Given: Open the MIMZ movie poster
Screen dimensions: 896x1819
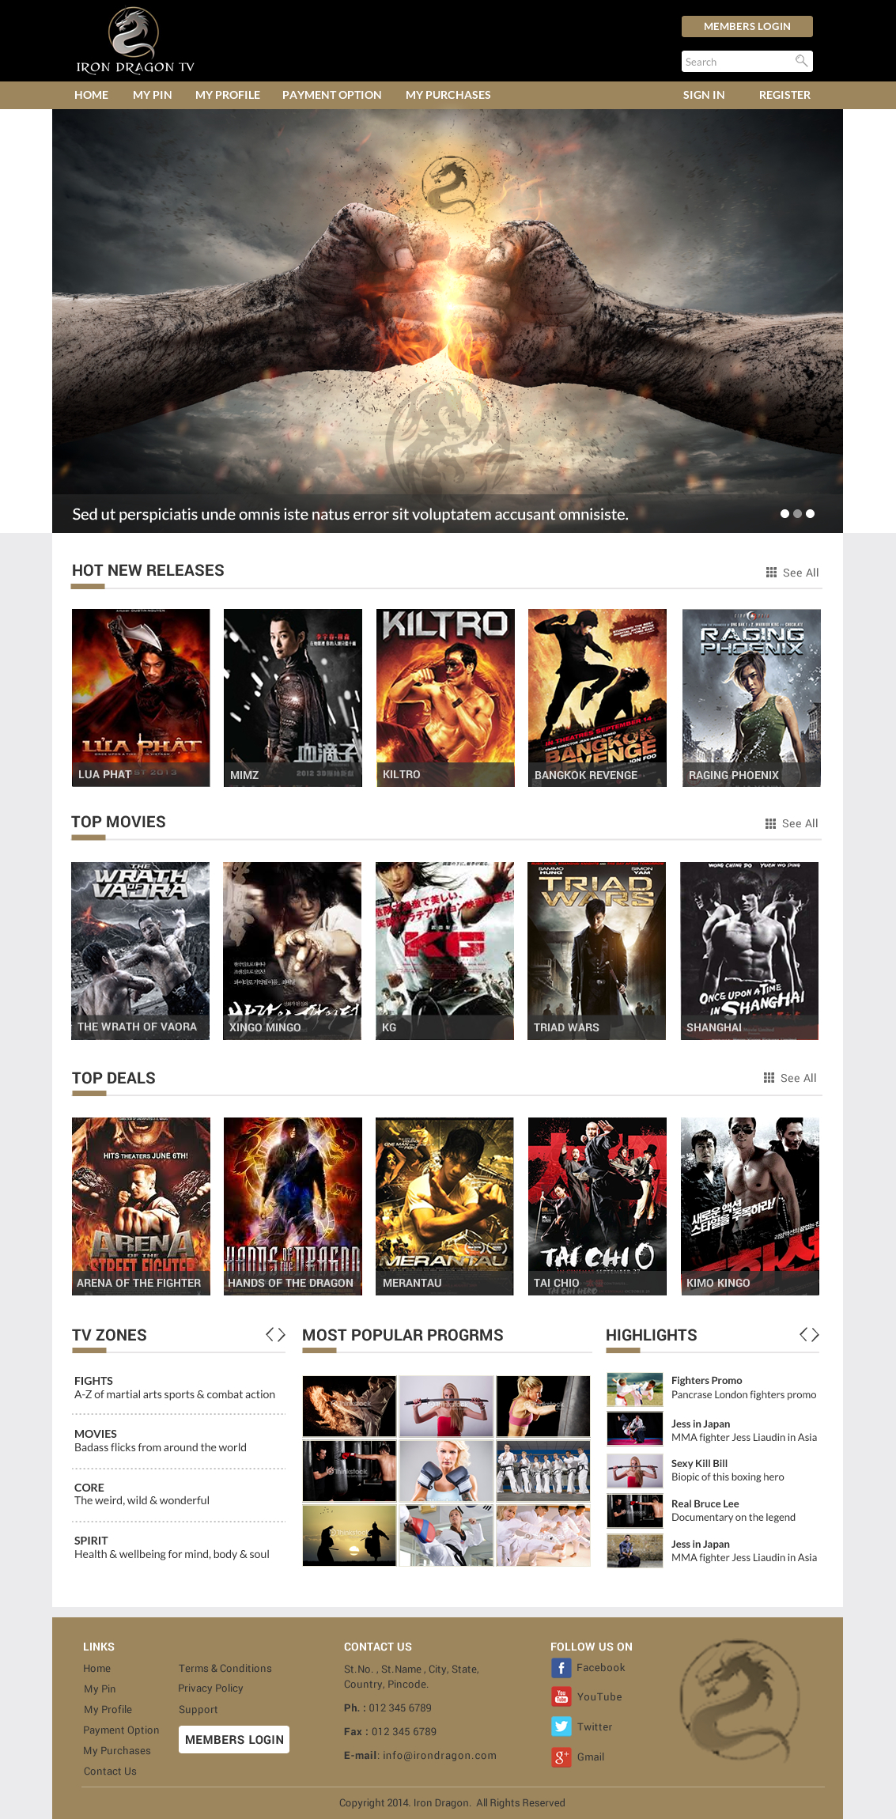Looking at the screenshot, I should pos(293,698).
